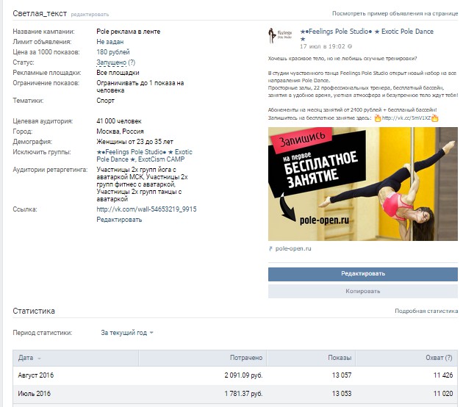
Task: Click the Не задан ad limit value
Action: (110, 42)
